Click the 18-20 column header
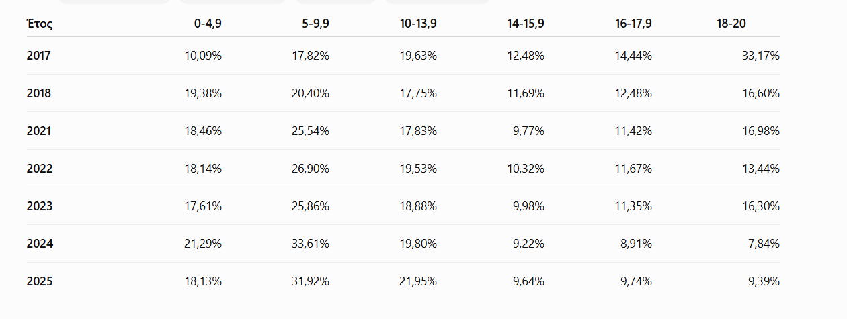Screen dimensions: 847x319 click(x=731, y=24)
